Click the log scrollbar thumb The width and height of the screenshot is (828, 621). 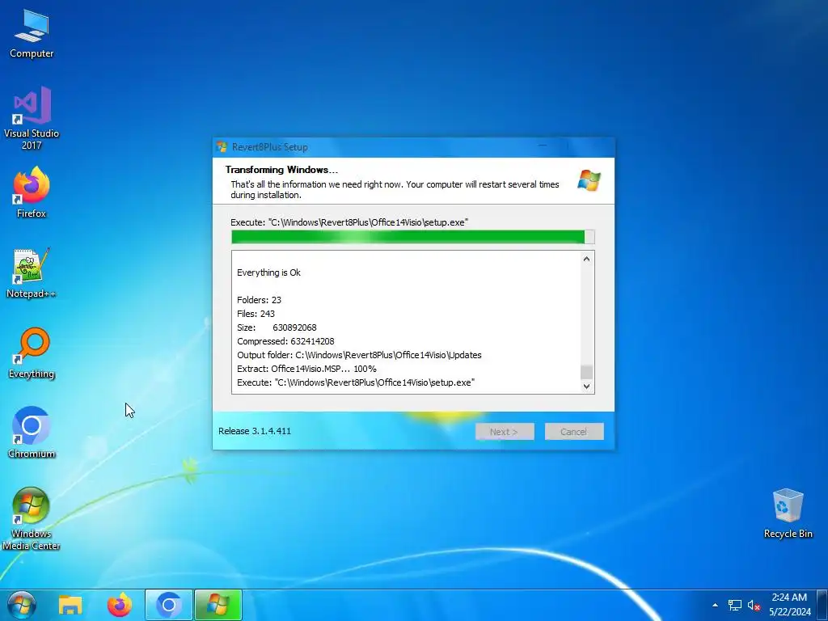point(586,372)
